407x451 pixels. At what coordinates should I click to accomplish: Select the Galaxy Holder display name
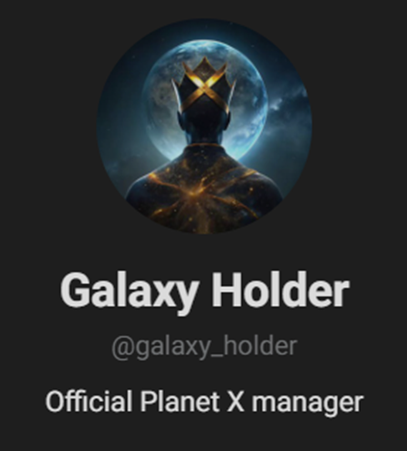coord(205,290)
